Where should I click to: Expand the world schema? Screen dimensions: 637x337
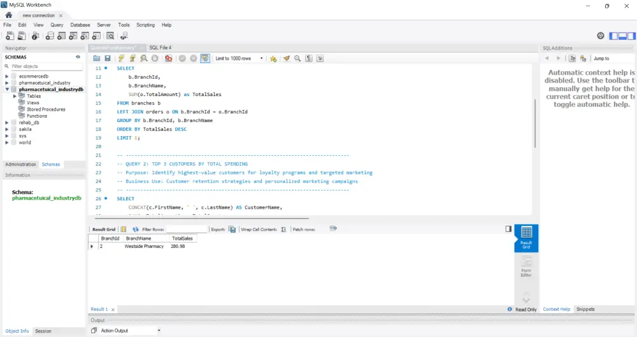tap(7, 142)
